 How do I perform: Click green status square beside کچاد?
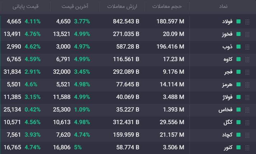point(238,135)
